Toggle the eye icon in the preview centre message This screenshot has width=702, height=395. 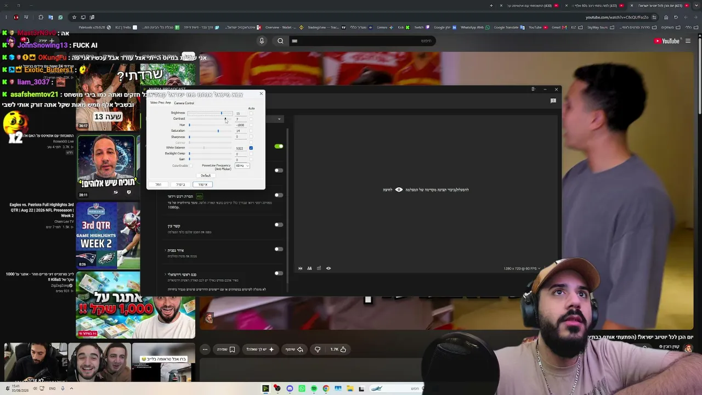pos(399,190)
